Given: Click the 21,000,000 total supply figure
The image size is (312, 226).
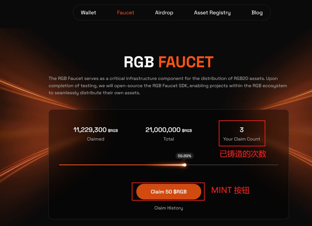Looking at the screenshot, I should (x=163, y=130).
